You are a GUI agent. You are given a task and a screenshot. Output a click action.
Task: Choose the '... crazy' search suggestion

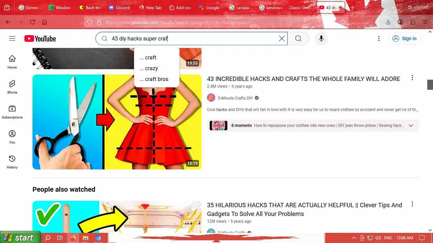click(x=157, y=69)
